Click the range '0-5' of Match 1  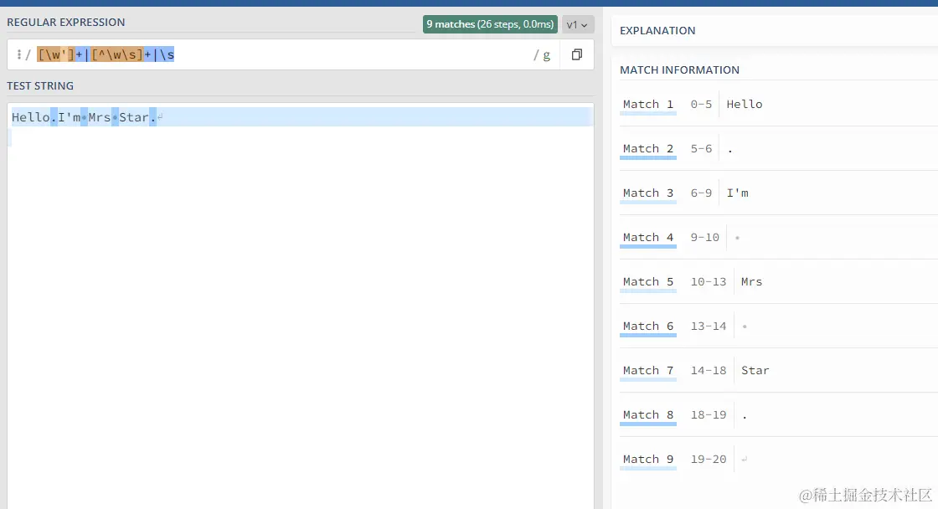701,104
